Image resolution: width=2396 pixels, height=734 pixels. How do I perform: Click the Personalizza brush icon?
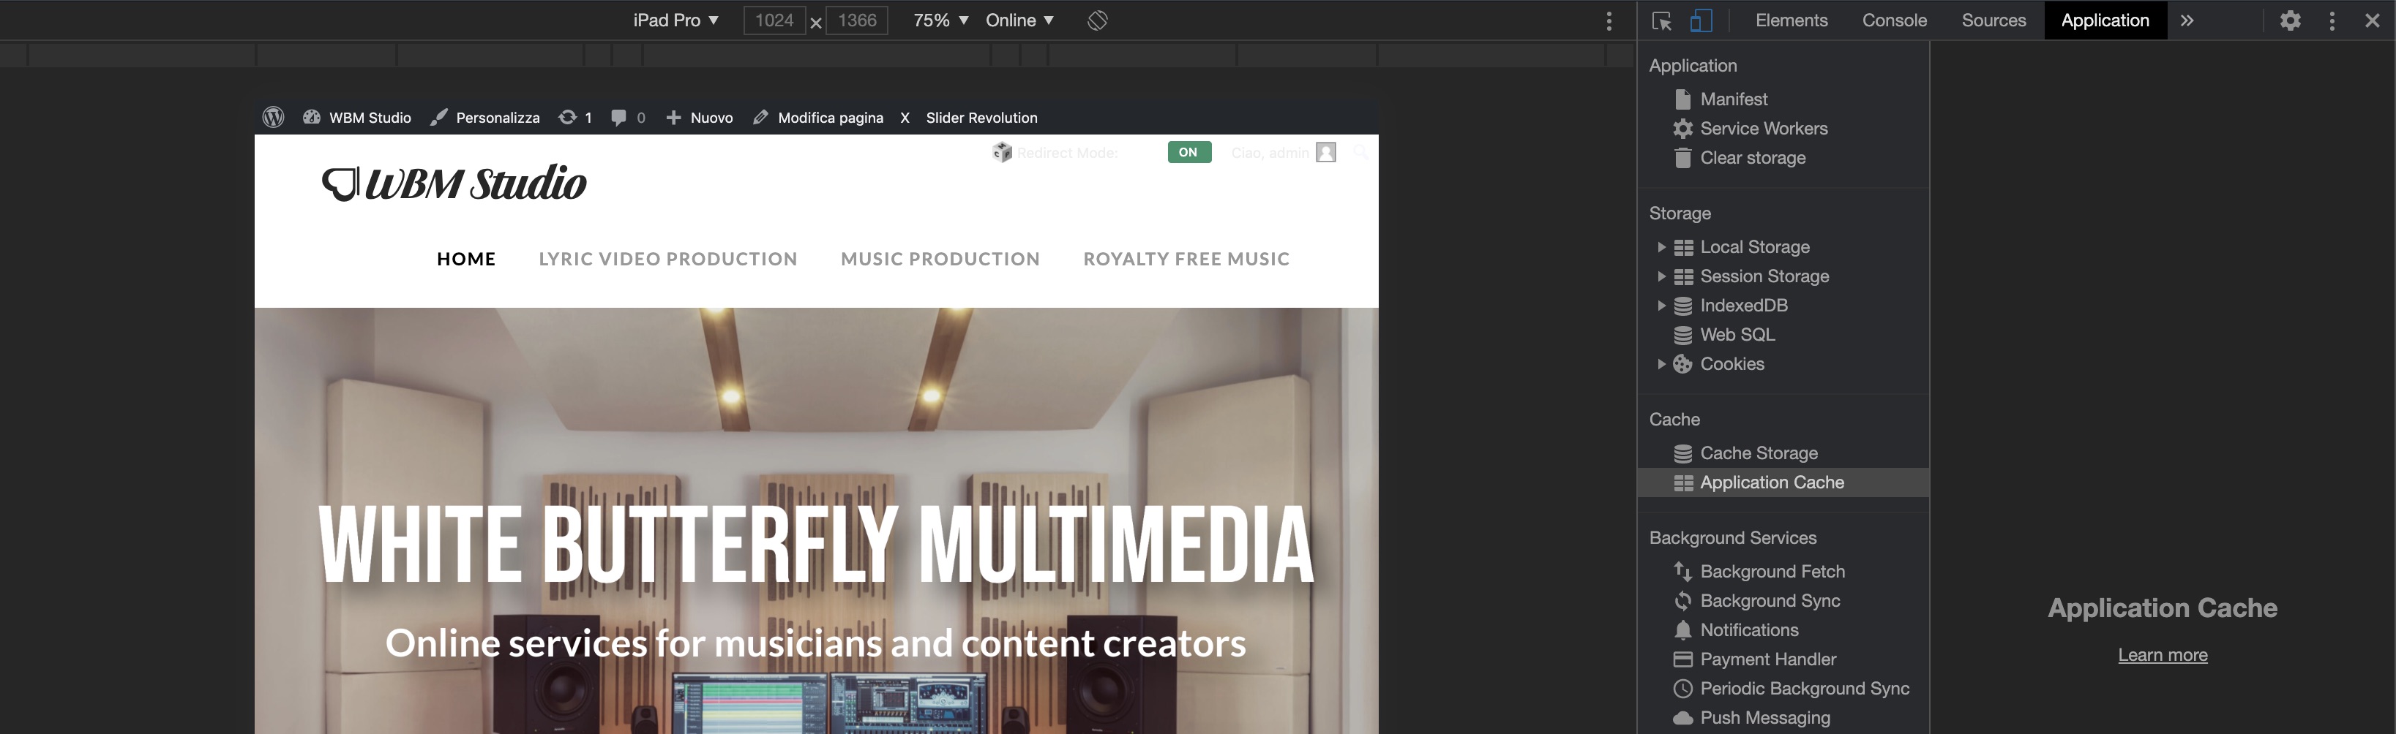pos(438,117)
